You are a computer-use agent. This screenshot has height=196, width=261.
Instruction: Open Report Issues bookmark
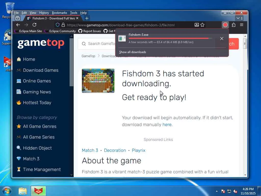tap(90, 31)
